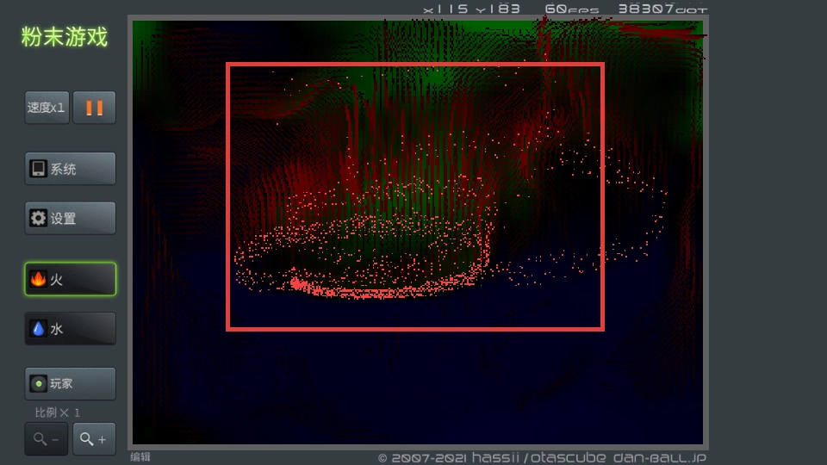Choose the 玩家 player tool
Viewport: 827px width, 465px height.
pos(70,383)
